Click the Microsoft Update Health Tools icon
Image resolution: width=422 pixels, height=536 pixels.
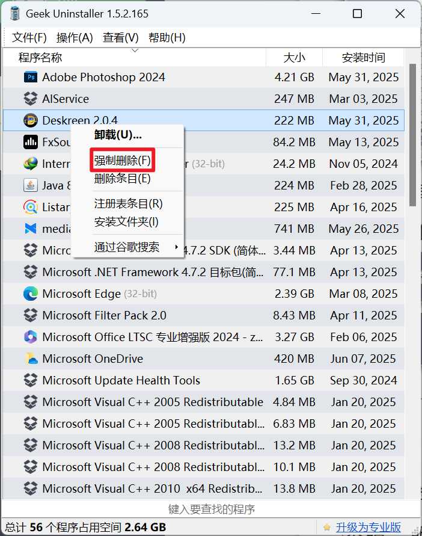click(31, 380)
